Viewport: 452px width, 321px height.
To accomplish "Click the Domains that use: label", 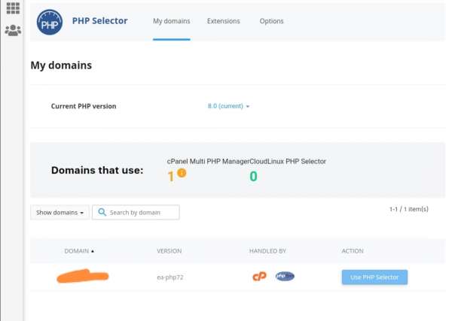I will 97,171.
